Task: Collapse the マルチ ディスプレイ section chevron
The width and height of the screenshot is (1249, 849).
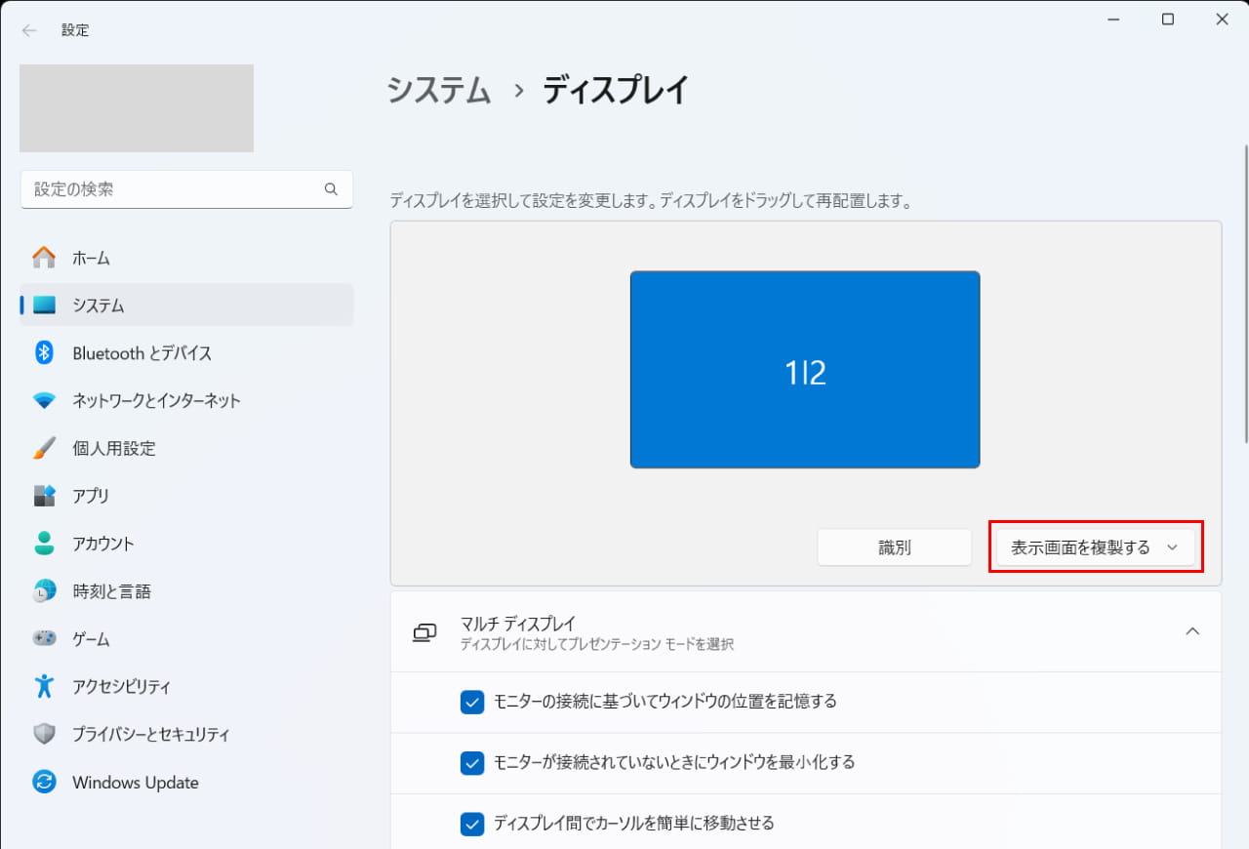Action: tap(1192, 631)
